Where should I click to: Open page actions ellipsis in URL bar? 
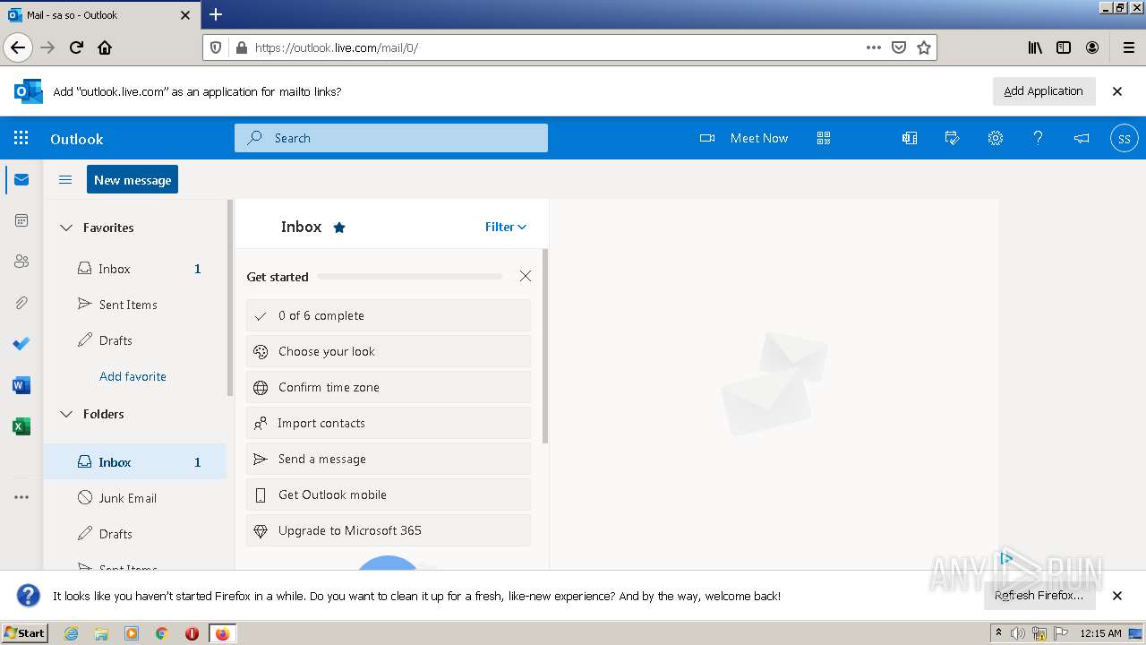[x=874, y=47]
